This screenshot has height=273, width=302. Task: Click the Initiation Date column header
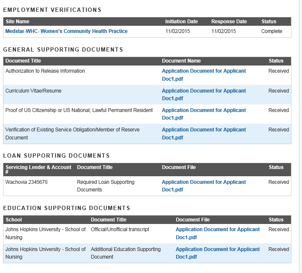[181, 22]
